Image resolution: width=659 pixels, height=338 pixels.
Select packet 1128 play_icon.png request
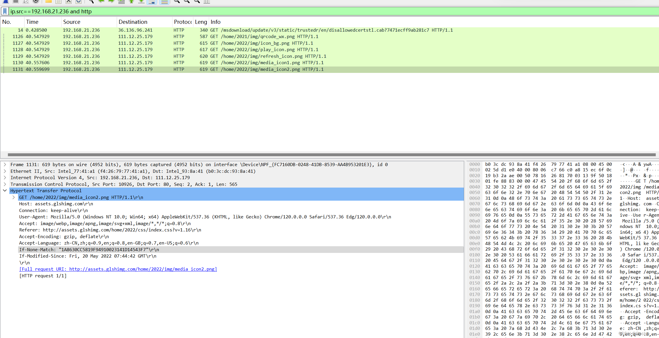point(329,50)
